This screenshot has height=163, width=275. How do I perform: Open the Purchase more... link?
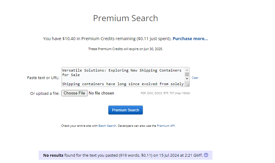(190, 39)
